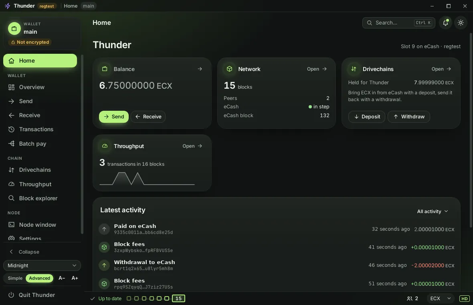This screenshot has width=473, height=305.
Task: Click the Balance card arrow icon
Action: (200, 69)
